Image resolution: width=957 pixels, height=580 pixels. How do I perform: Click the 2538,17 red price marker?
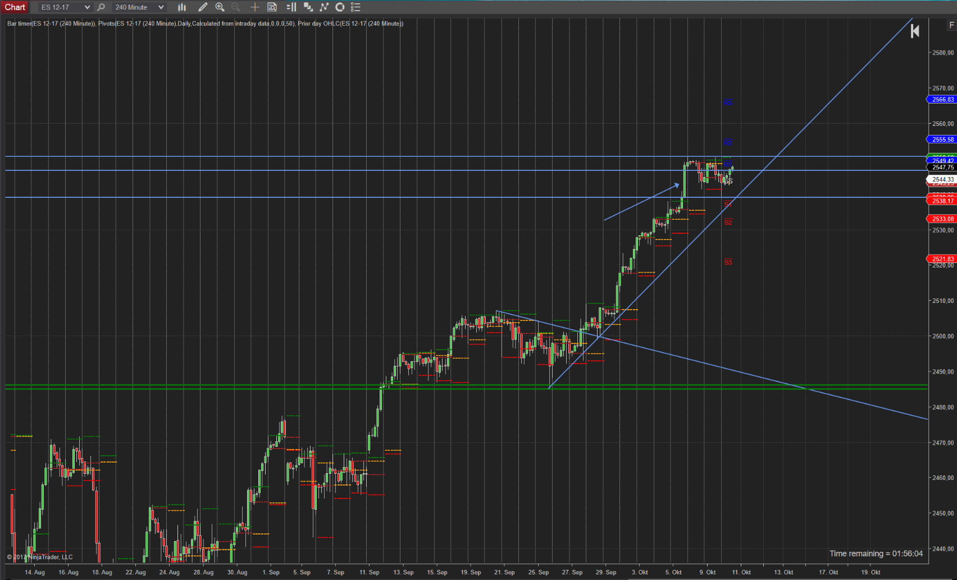click(x=942, y=201)
